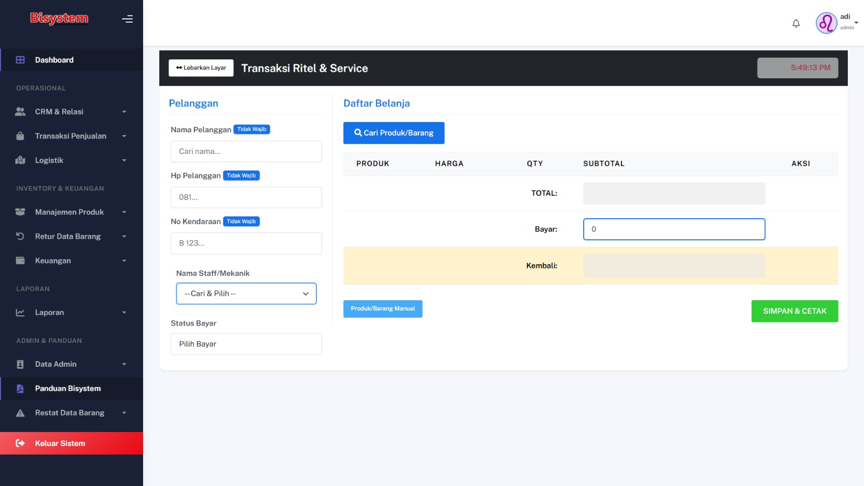Click the Transaksi Penjualan bag icon

click(21, 136)
